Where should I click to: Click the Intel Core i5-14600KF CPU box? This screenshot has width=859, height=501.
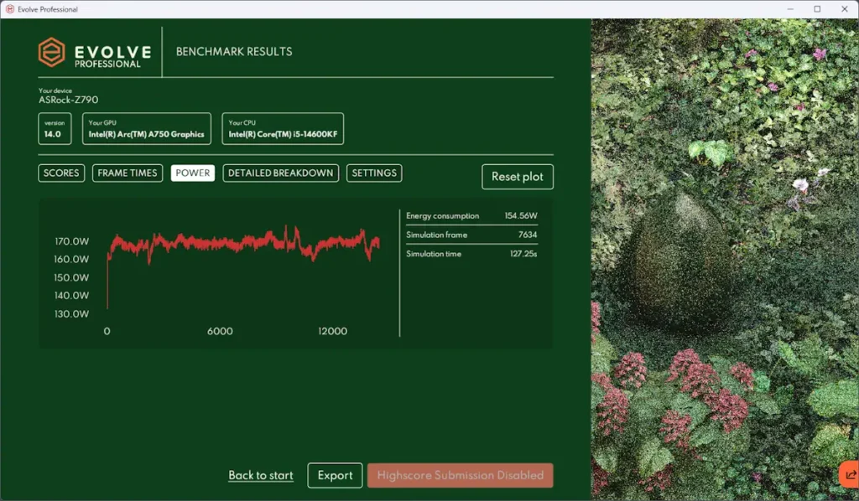coord(283,128)
